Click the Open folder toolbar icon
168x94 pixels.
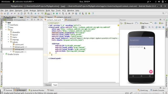click(x=2, y=14)
